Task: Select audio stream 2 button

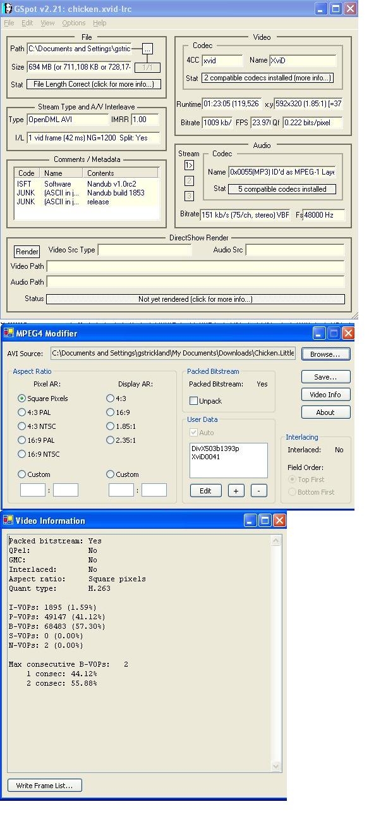Action: tap(189, 181)
